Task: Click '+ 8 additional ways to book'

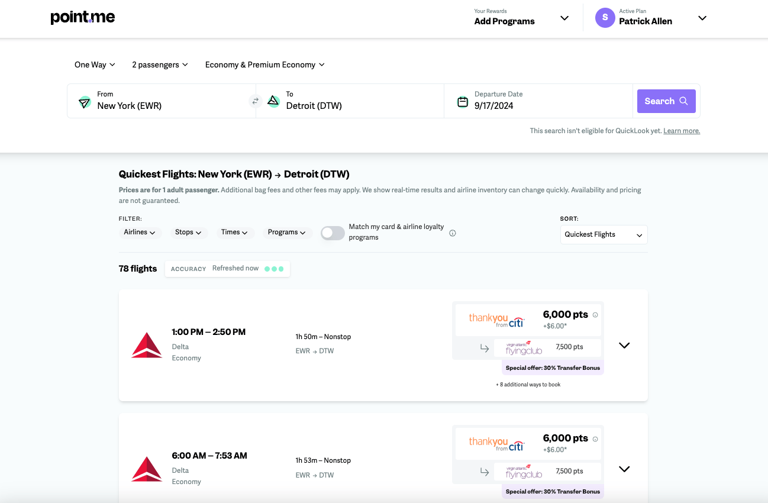Action: pyautogui.click(x=528, y=385)
